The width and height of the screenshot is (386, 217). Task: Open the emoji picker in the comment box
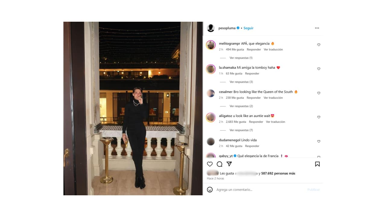[x=210, y=190]
